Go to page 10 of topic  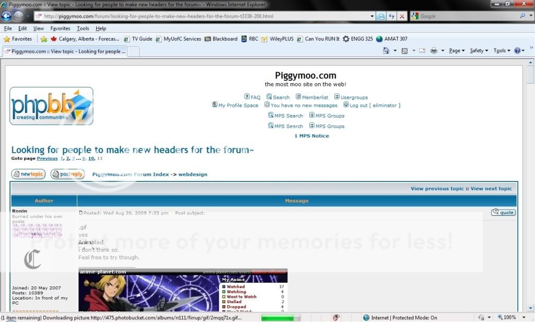[91, 158]
